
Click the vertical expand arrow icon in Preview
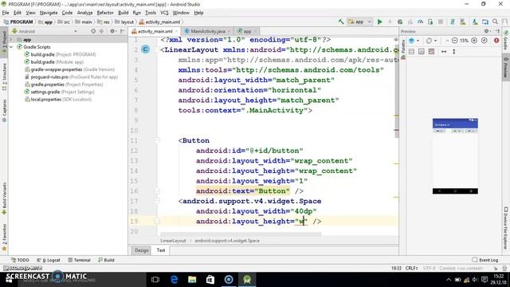point(453,51)
